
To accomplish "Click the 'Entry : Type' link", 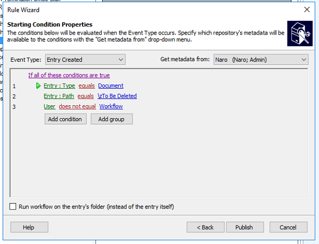I will [60, 86].
